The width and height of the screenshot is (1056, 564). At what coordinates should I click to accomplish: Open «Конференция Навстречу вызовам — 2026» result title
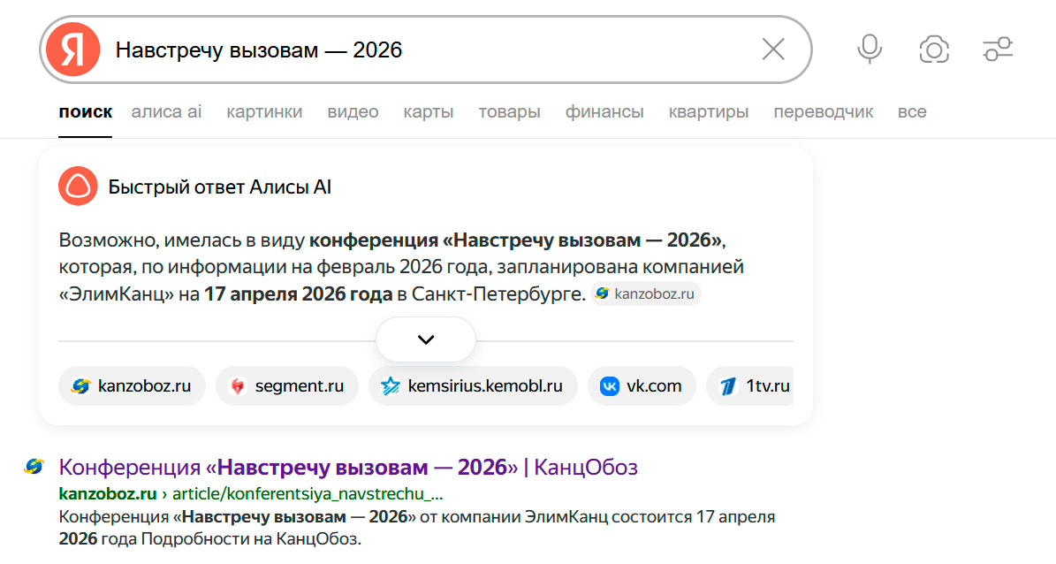click(x=348, y=467)
